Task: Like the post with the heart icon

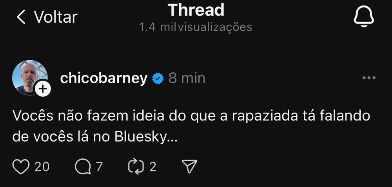Action: click(21, 166)
